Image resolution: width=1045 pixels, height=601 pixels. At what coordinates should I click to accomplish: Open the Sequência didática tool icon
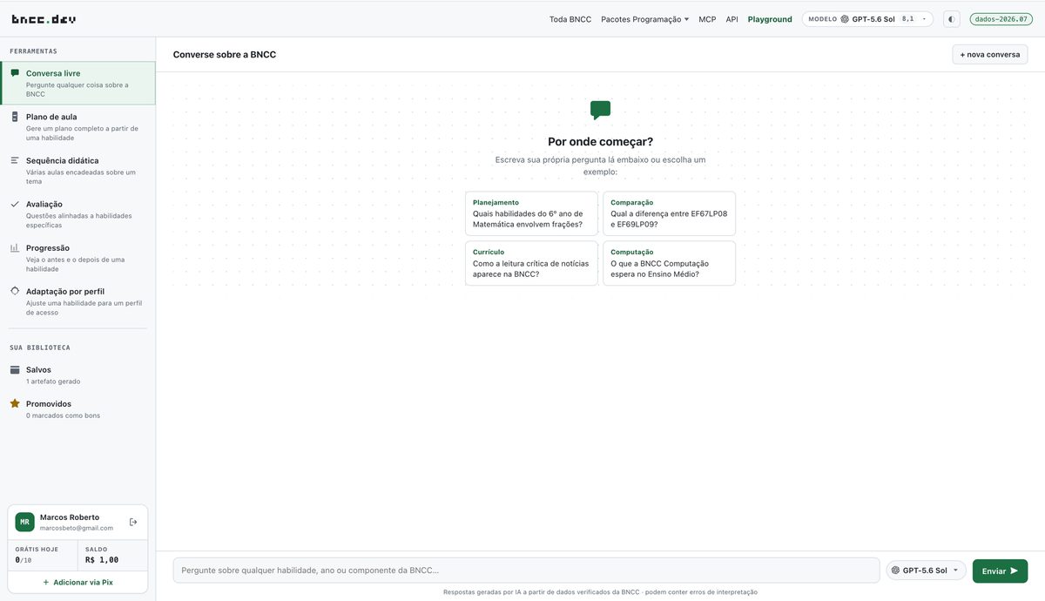(15, 160)
